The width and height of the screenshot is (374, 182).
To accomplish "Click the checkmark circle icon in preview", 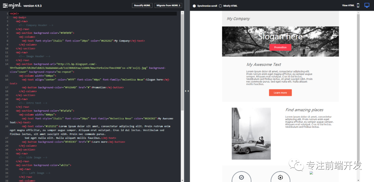I will tap(241, 177).
